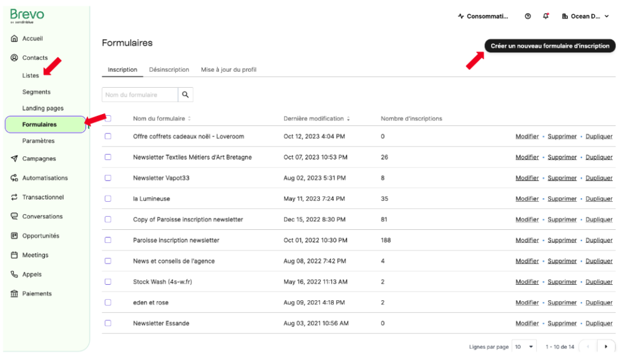Toggle the select-all forms header checkbox
The width and height of the screenshot is (639, 357).
(108, 118)
